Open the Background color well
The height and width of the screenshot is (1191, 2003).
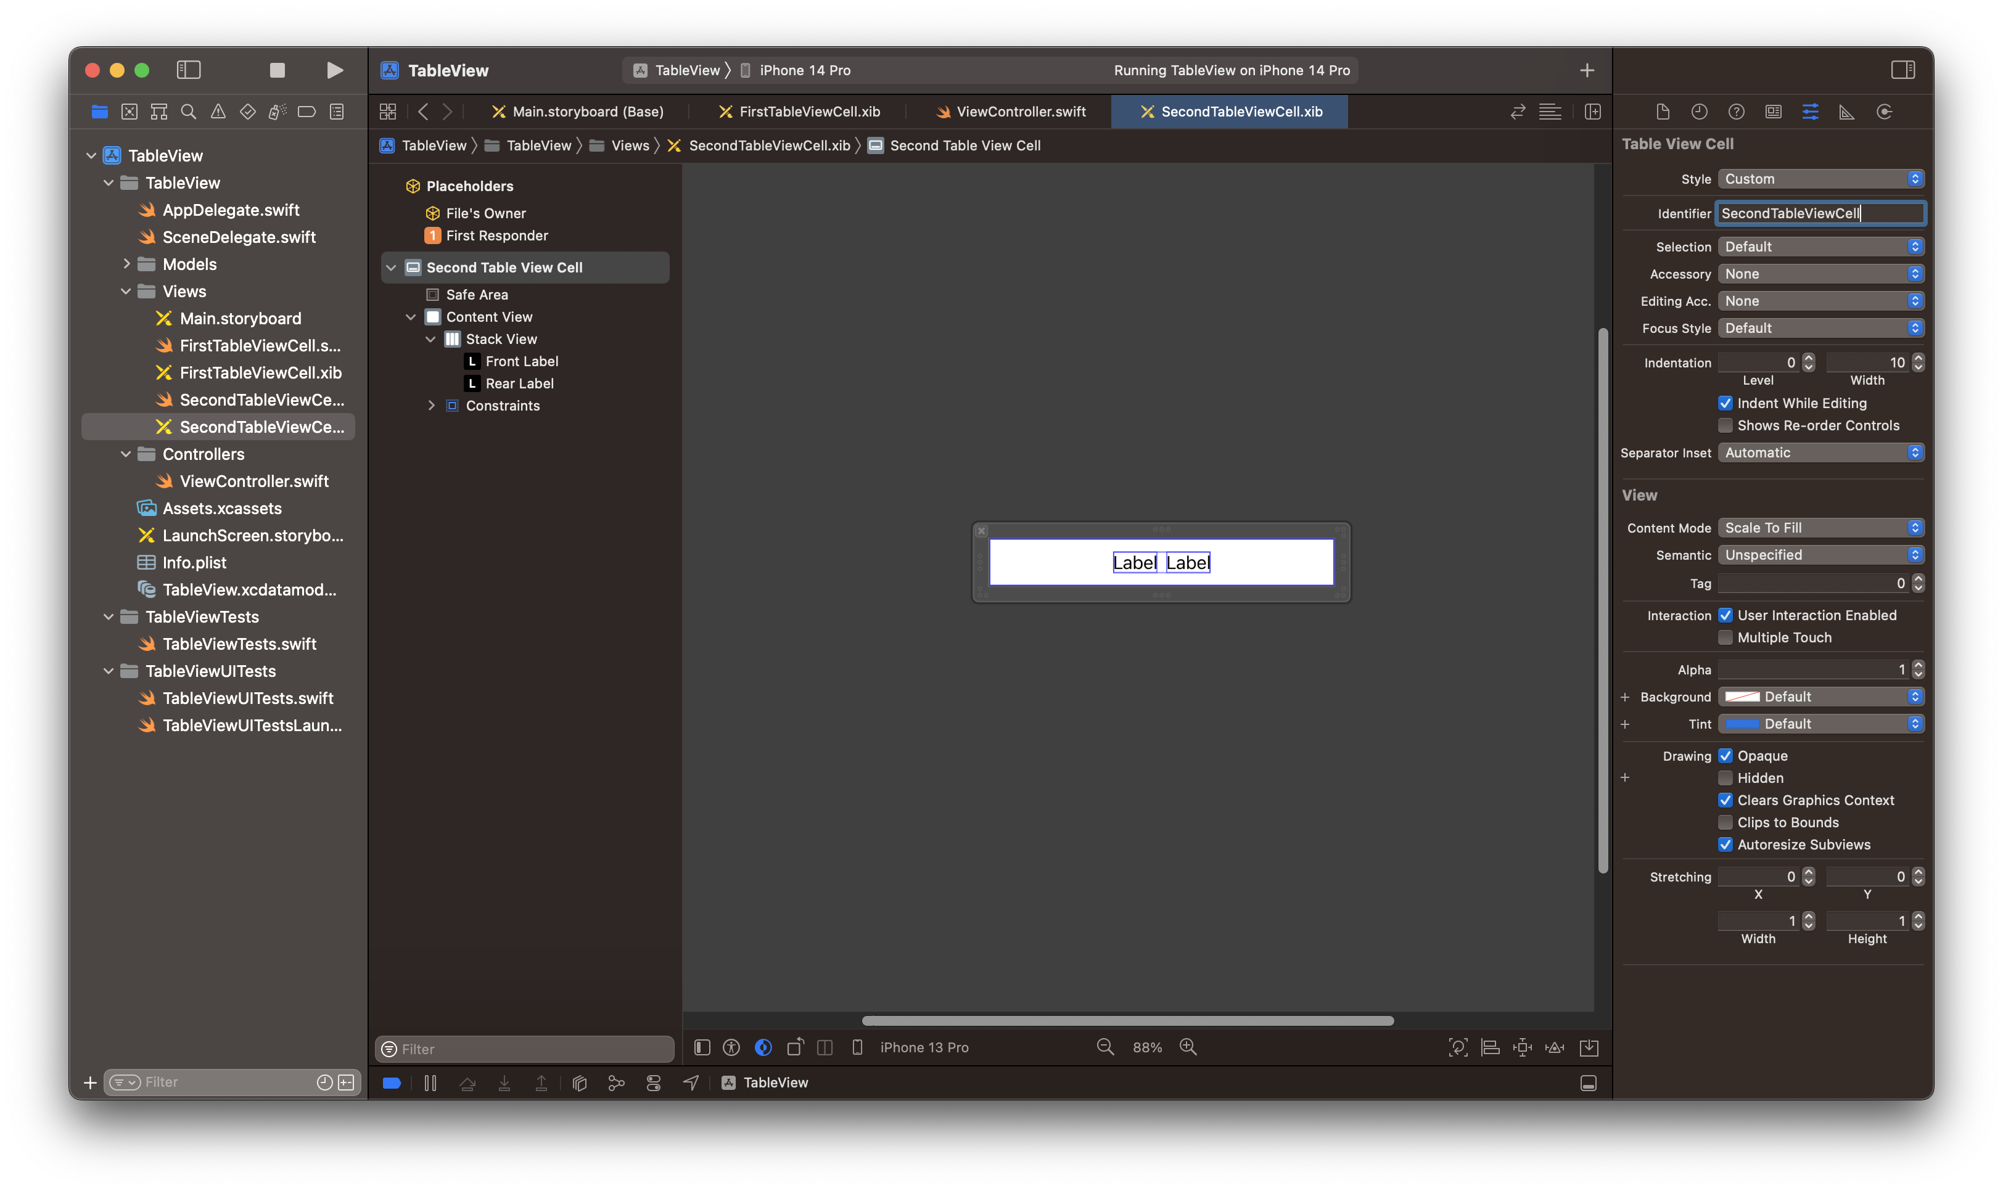pyautogui.click(x=1742, y=697)
